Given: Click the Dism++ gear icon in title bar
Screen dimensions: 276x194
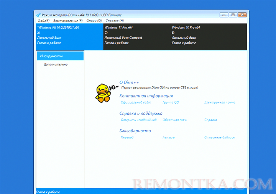Looking at the screenshot, I should (38, 15).
